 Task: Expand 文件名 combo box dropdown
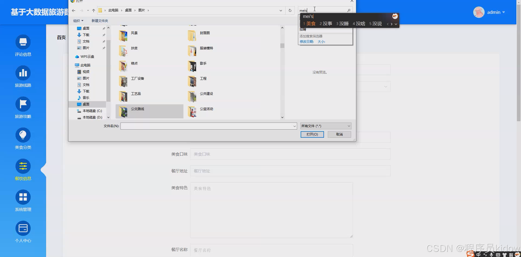[294, 126]
